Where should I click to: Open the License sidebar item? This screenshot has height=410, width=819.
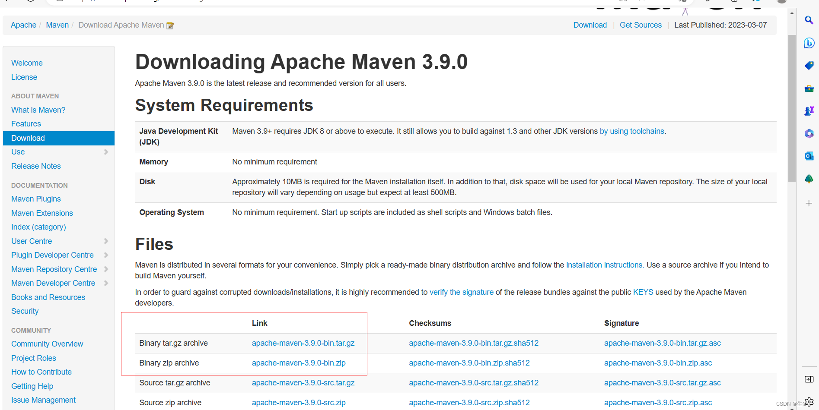point(24,77)
